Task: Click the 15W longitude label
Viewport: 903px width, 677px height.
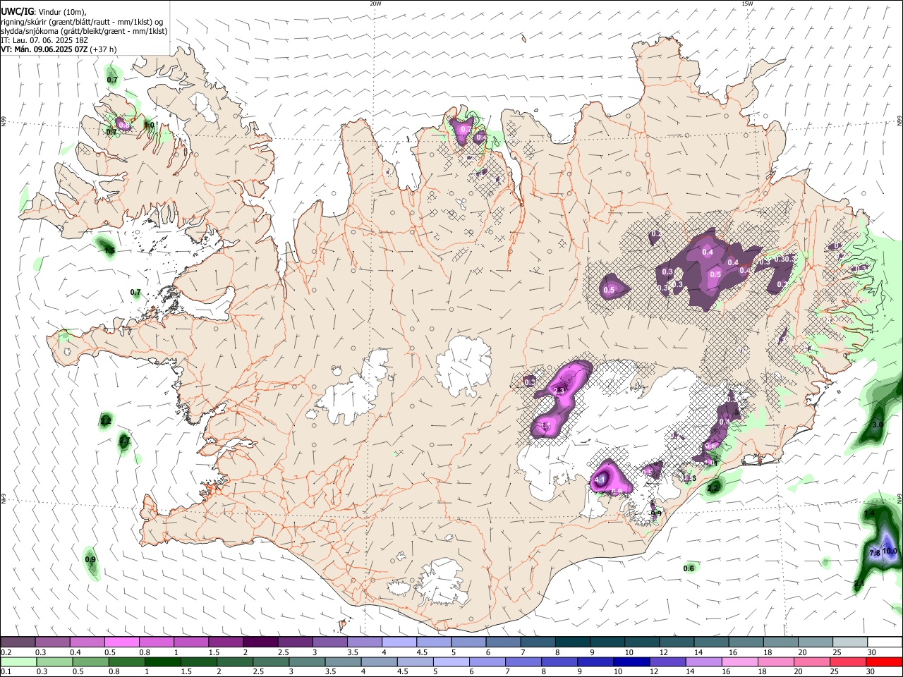Action: pyautogui.click(x=747, y=4)
